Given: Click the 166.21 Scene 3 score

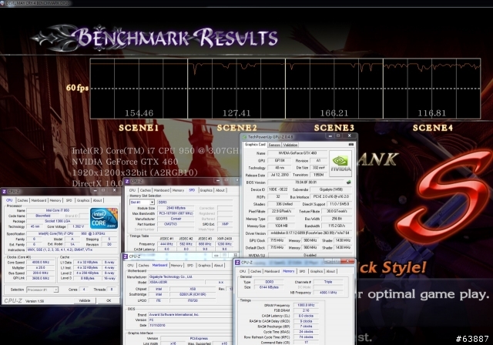Looking at the screenshot, I should point(334,113).
